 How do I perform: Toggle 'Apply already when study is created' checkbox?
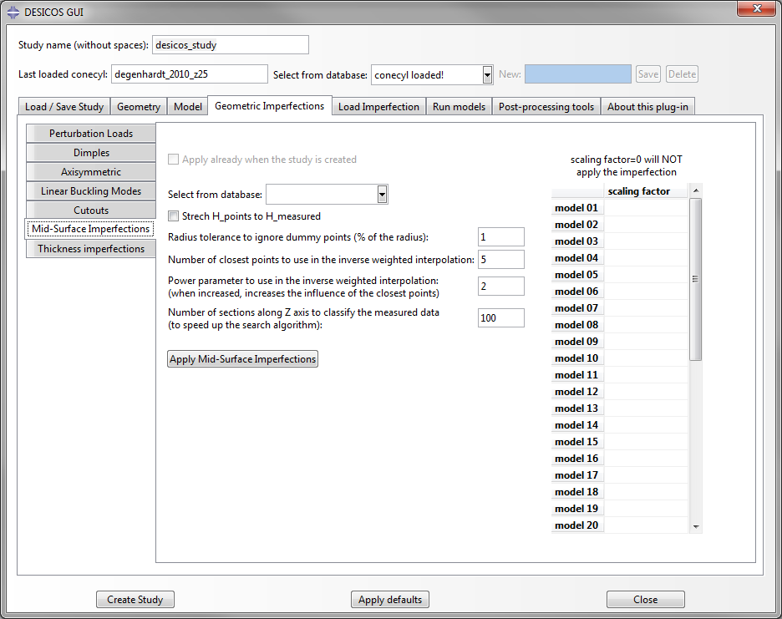[x=173, y=159]
